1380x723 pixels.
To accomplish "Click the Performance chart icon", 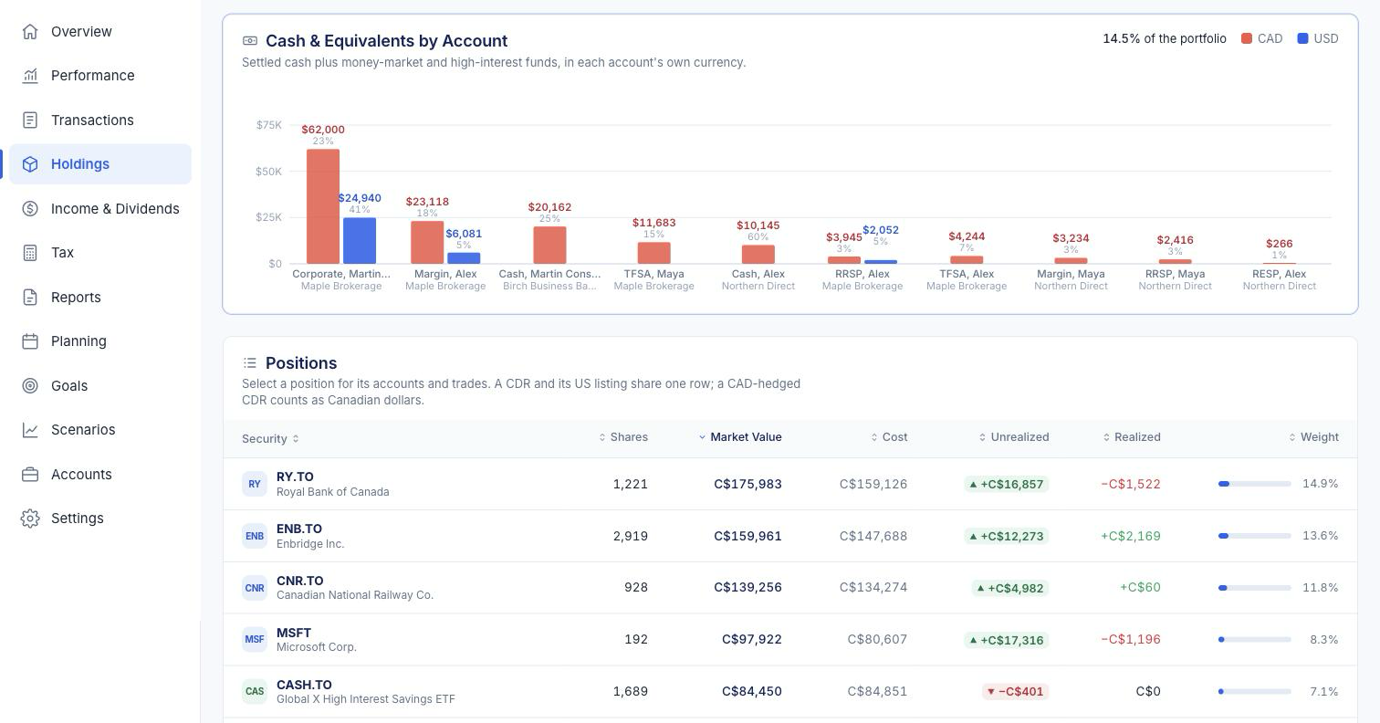I will coord(30,76).
